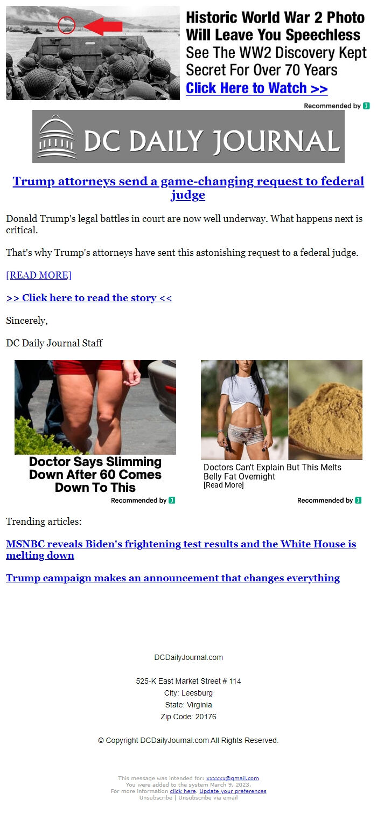Image resolution: width=377 pixels, height=820 pixels.
Task: Click [Read More] under the belly fat ad
Action: click(224, 485)
